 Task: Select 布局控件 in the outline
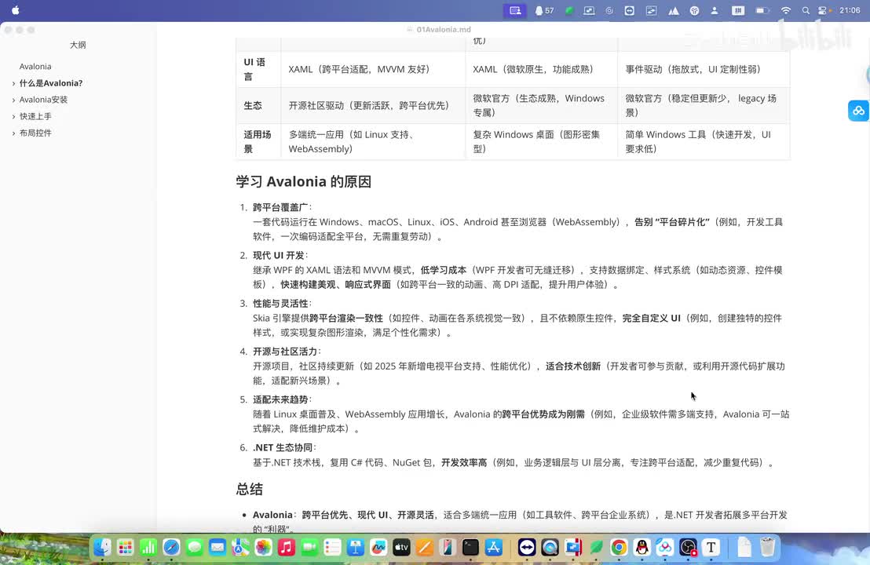[x=35, y=133]
